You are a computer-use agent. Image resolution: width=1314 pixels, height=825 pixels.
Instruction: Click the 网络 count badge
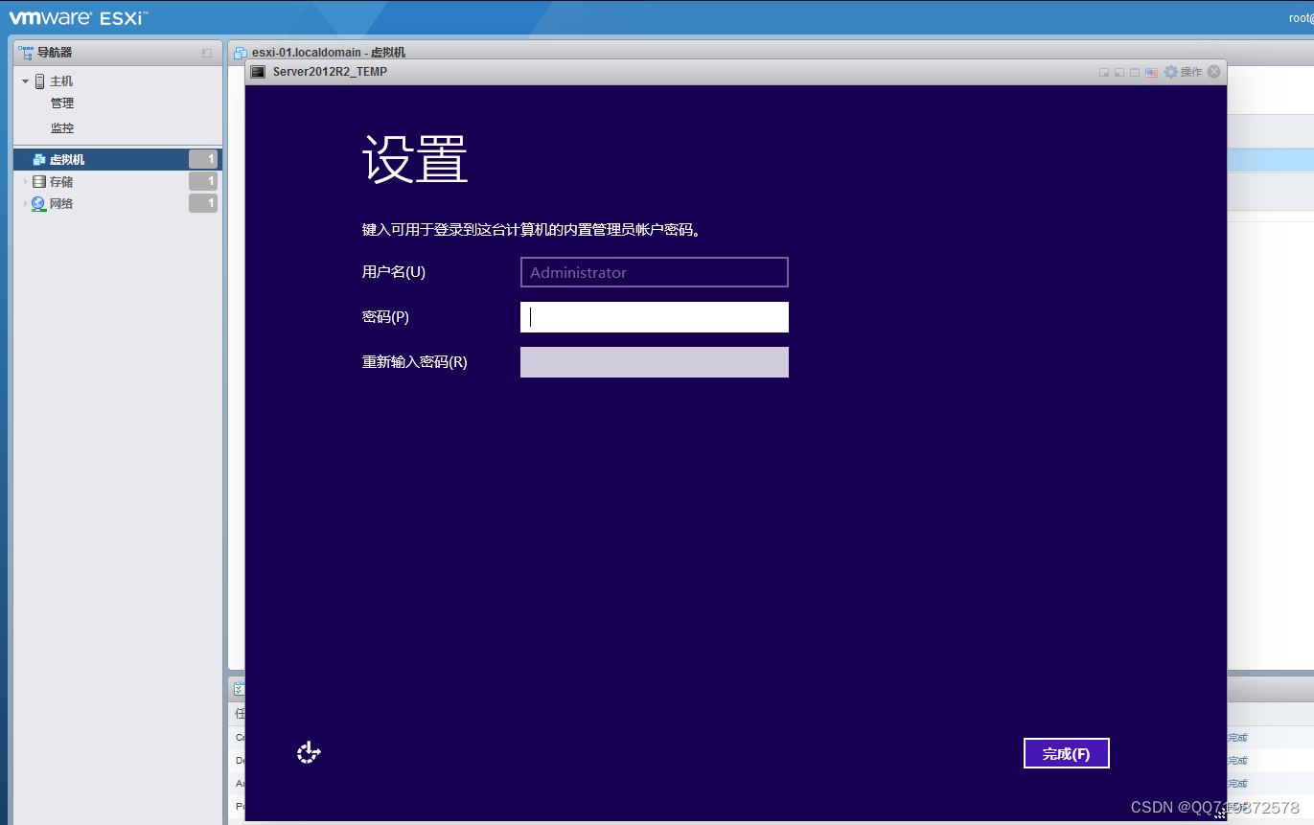coord(203,203)
